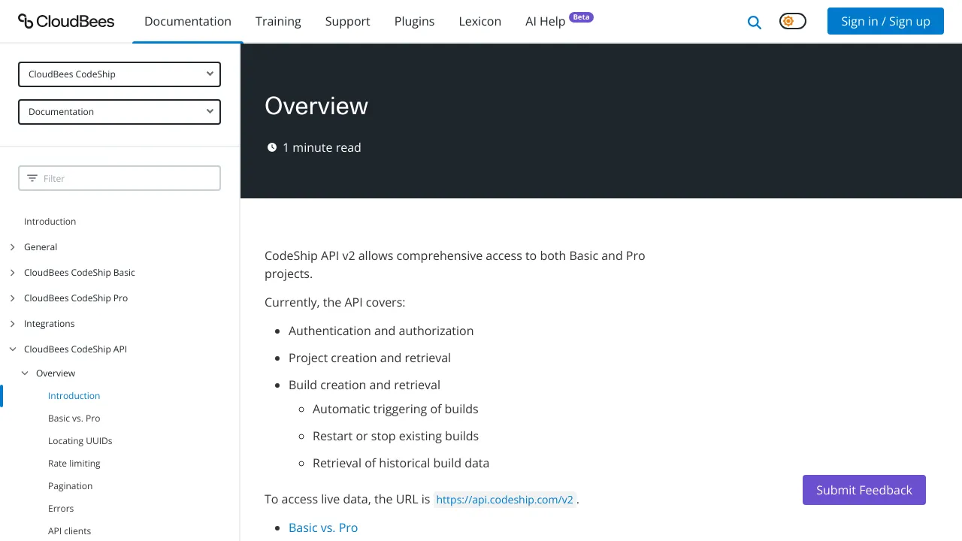Click 'Build creation and retrieval' bullet text

365,385
